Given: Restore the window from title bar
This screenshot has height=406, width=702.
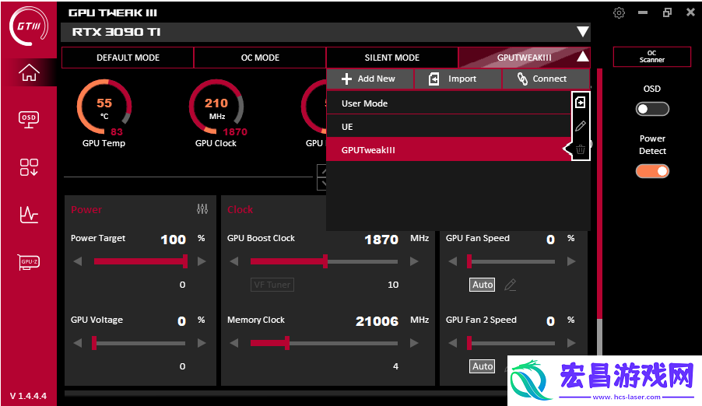Looking at the screenshot, I should [x=667, y=12].
